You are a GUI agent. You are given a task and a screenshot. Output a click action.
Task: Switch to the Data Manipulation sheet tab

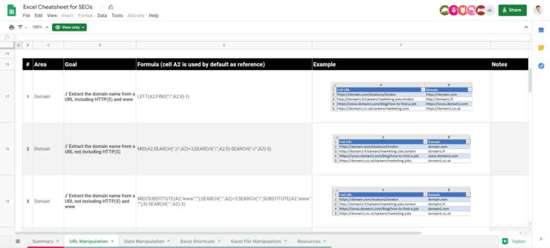click(x=144, y=242)
